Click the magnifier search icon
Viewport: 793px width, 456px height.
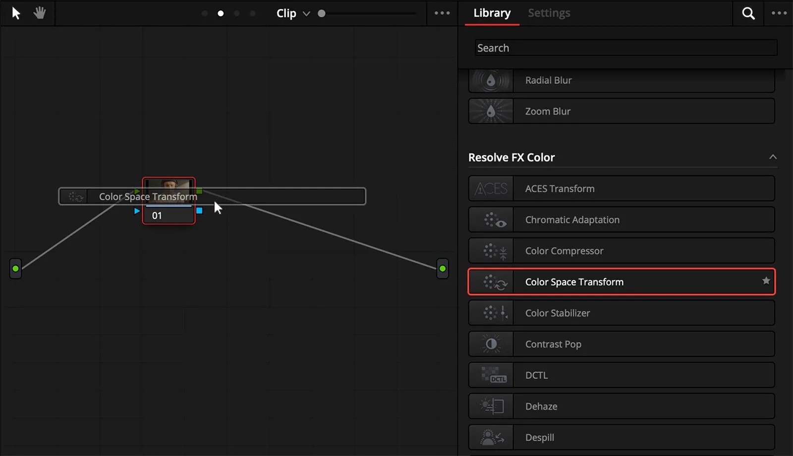(748, 13)
